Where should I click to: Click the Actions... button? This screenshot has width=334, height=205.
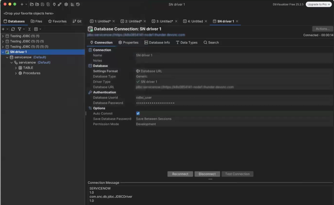click(x=322, y=29)
